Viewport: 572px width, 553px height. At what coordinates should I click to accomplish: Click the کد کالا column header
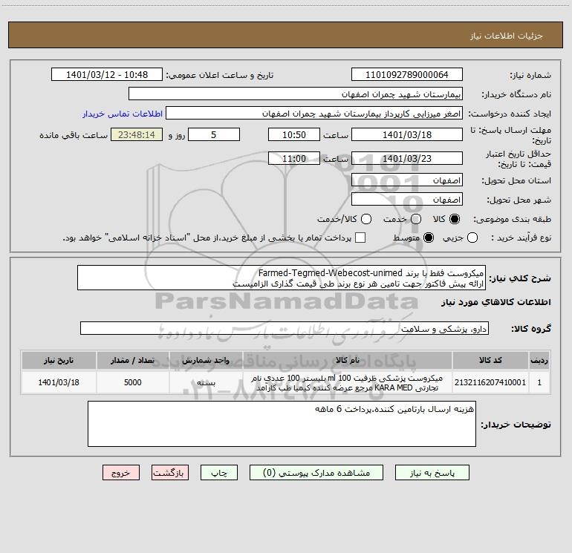(x=490, y=360)
